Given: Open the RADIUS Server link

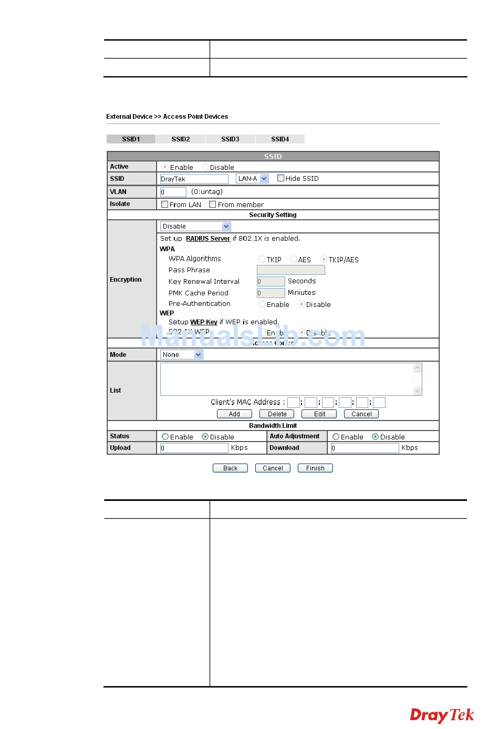Looking at the screenshot, I should (x=208, y=239).
